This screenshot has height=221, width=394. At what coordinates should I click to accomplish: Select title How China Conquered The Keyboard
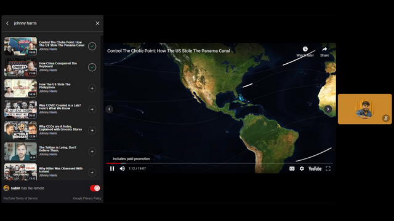(x=58, y=65)
